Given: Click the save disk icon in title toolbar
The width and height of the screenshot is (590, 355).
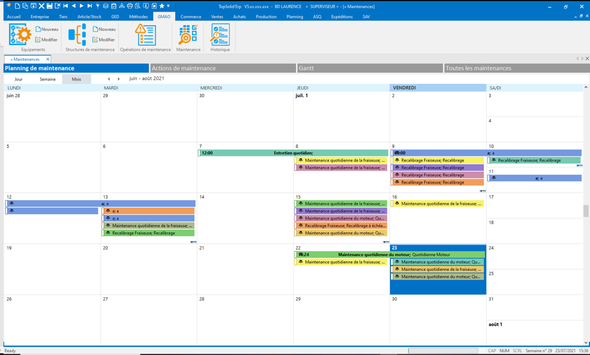Looking at the screenshot, I should pos(49,6).
